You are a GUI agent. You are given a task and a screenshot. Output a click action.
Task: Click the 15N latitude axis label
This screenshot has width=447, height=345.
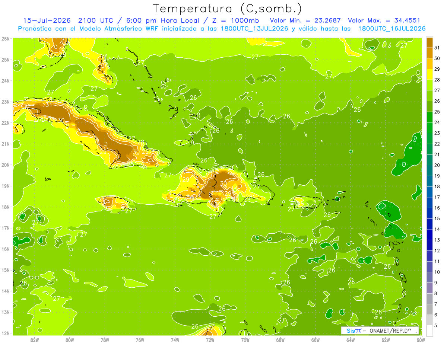pos(6,270)
